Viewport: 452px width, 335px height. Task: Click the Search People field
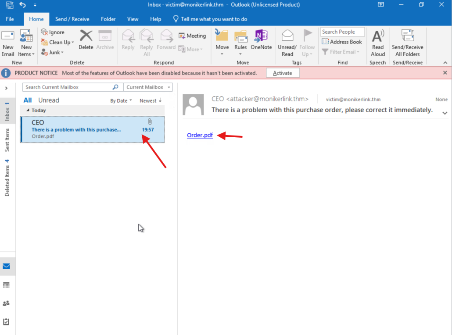(x=342, y=32)
